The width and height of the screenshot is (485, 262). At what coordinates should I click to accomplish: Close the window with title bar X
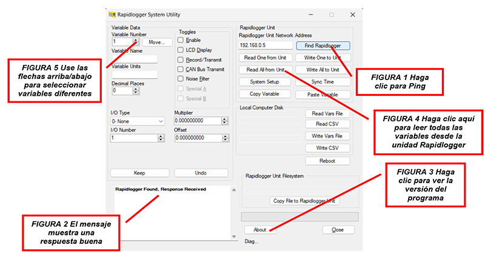pos(353,15)
